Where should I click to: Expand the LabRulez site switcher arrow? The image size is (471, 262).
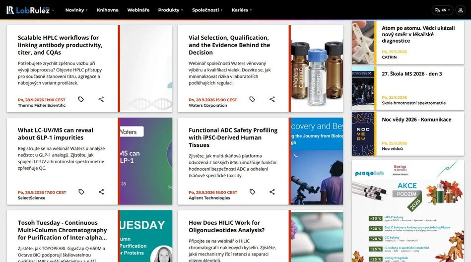click(53, 10)
